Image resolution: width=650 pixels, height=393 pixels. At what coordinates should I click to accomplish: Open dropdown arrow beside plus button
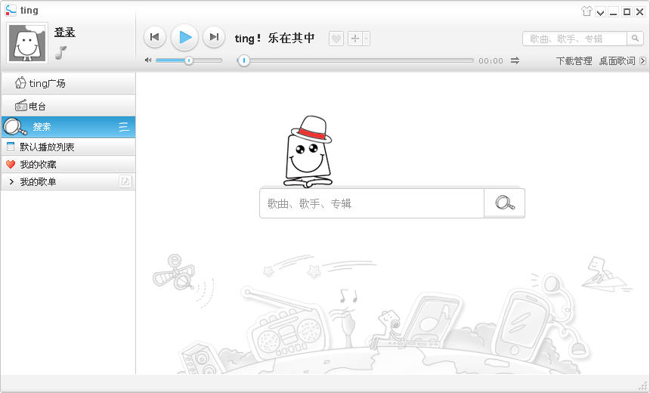366,39
